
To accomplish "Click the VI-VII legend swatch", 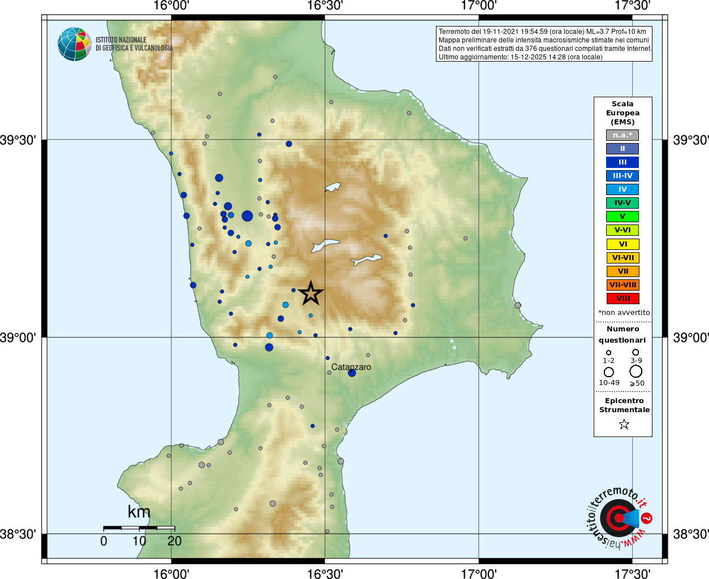I will coord(622,258).
